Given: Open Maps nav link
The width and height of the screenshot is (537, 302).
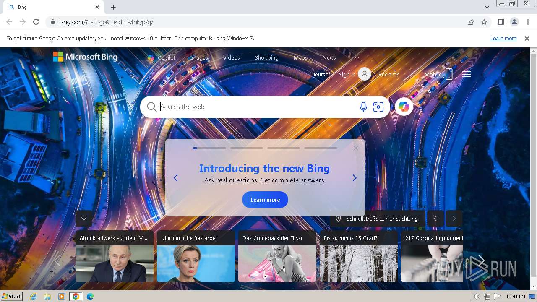Looking at the screenshot, I should 300,58.
